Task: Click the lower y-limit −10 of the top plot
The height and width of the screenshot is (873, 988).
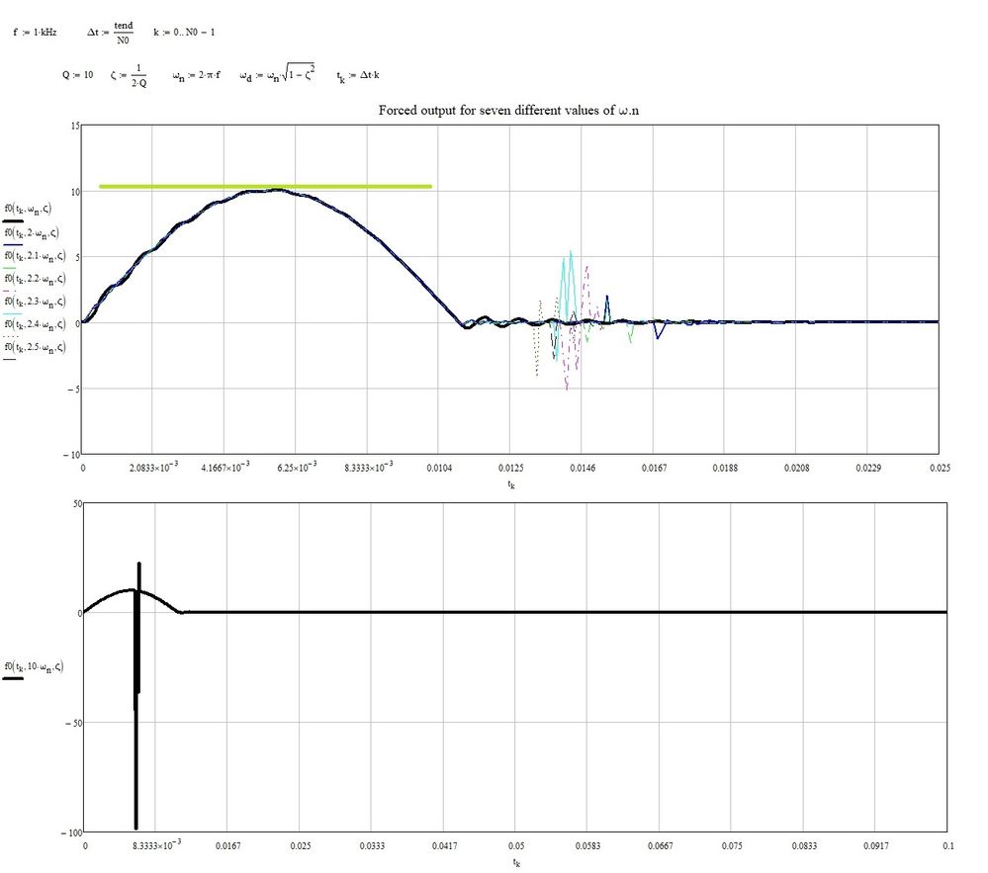Action: (71, 455)
